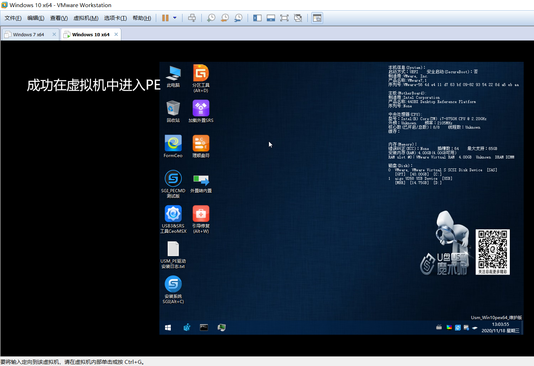The height and width of the screenshot is (366, 534).
Task: Click the date 2020/11/18 星期三
Action: click(501, 331)
